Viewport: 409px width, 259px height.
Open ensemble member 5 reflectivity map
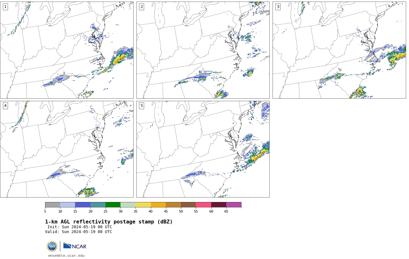tap(203, 149)
